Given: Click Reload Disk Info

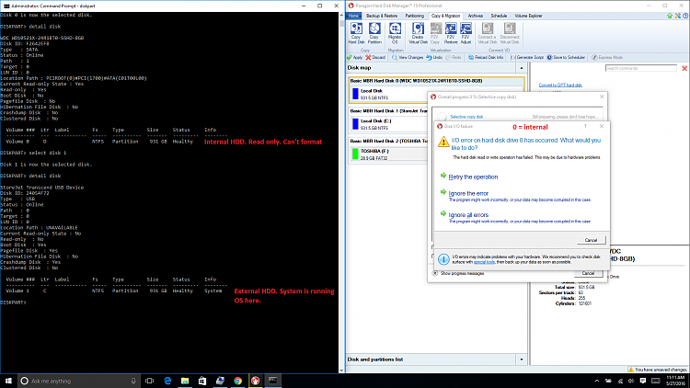Looking at the screenshot, I should [x=486, y=58].
